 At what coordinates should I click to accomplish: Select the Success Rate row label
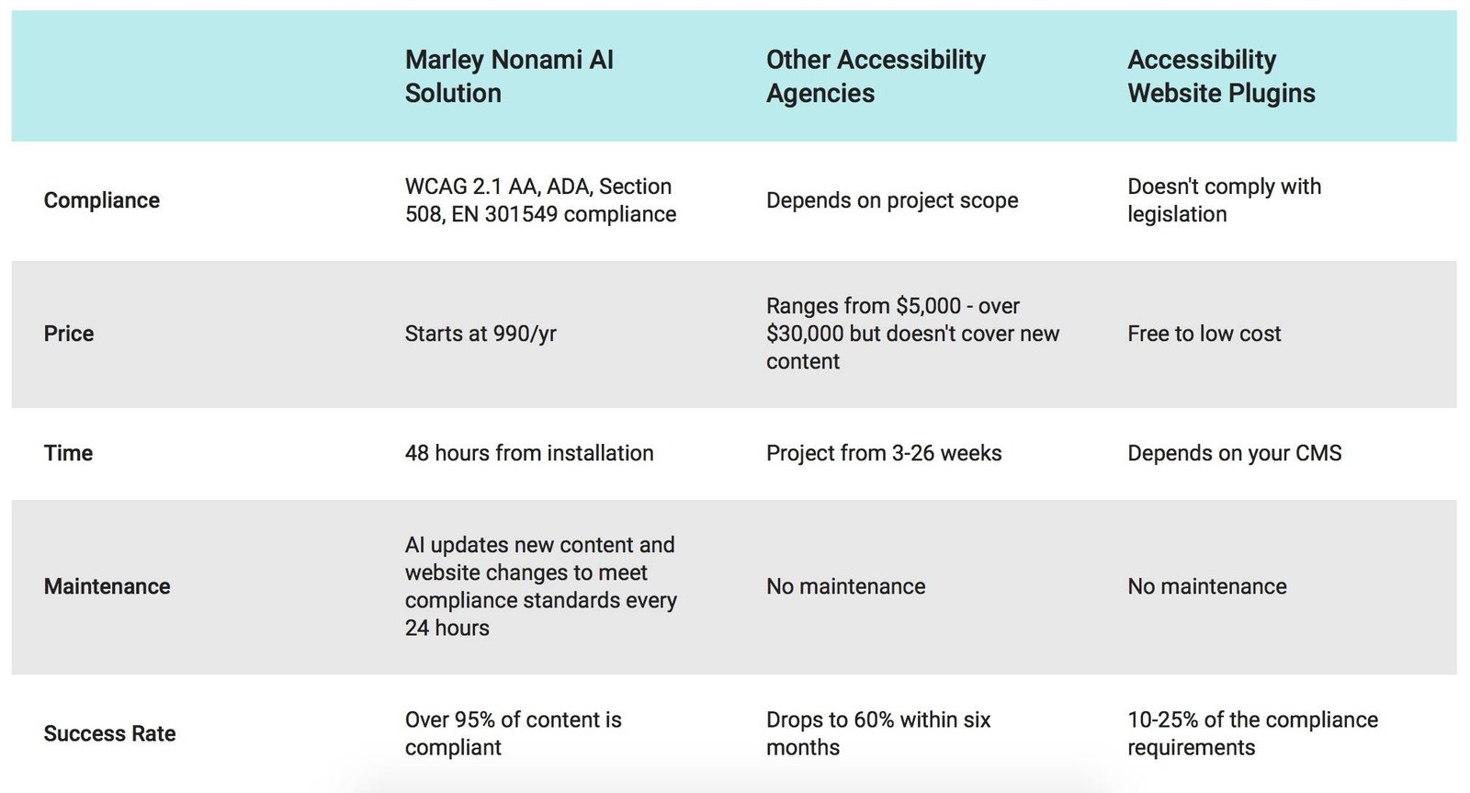pyautogui.click(x=109, y=733)
